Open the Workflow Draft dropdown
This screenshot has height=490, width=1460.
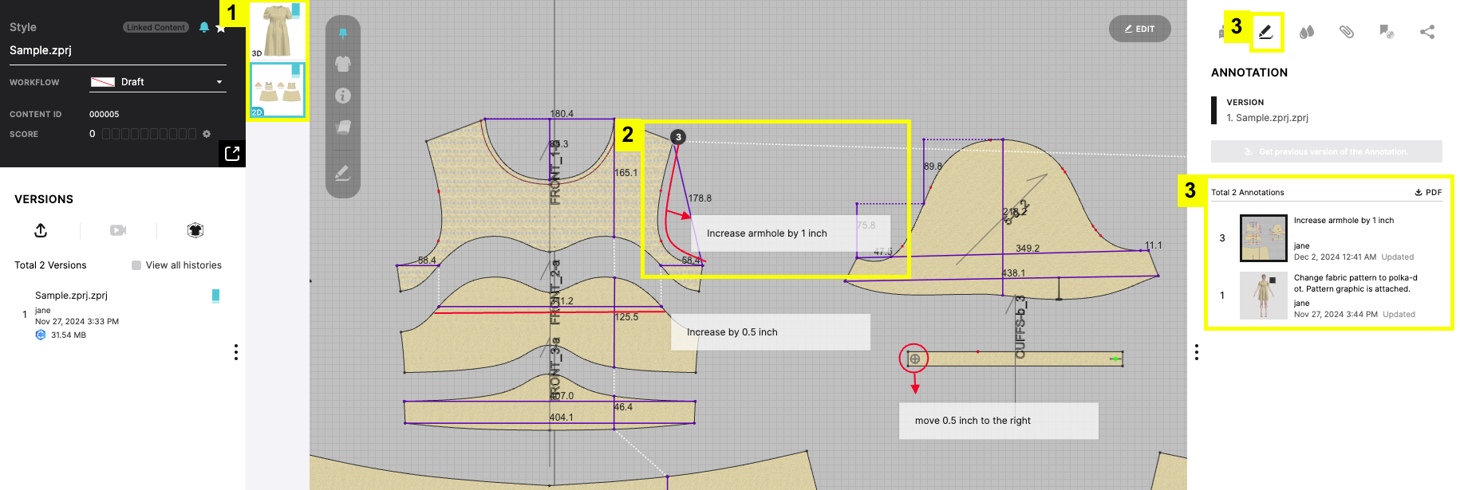coord(158,82)
